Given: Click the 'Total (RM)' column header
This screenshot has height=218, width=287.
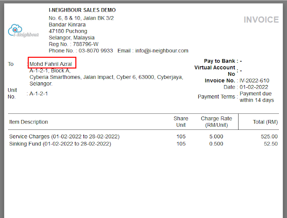Looking at the screenshot, I should pos(265,122).
